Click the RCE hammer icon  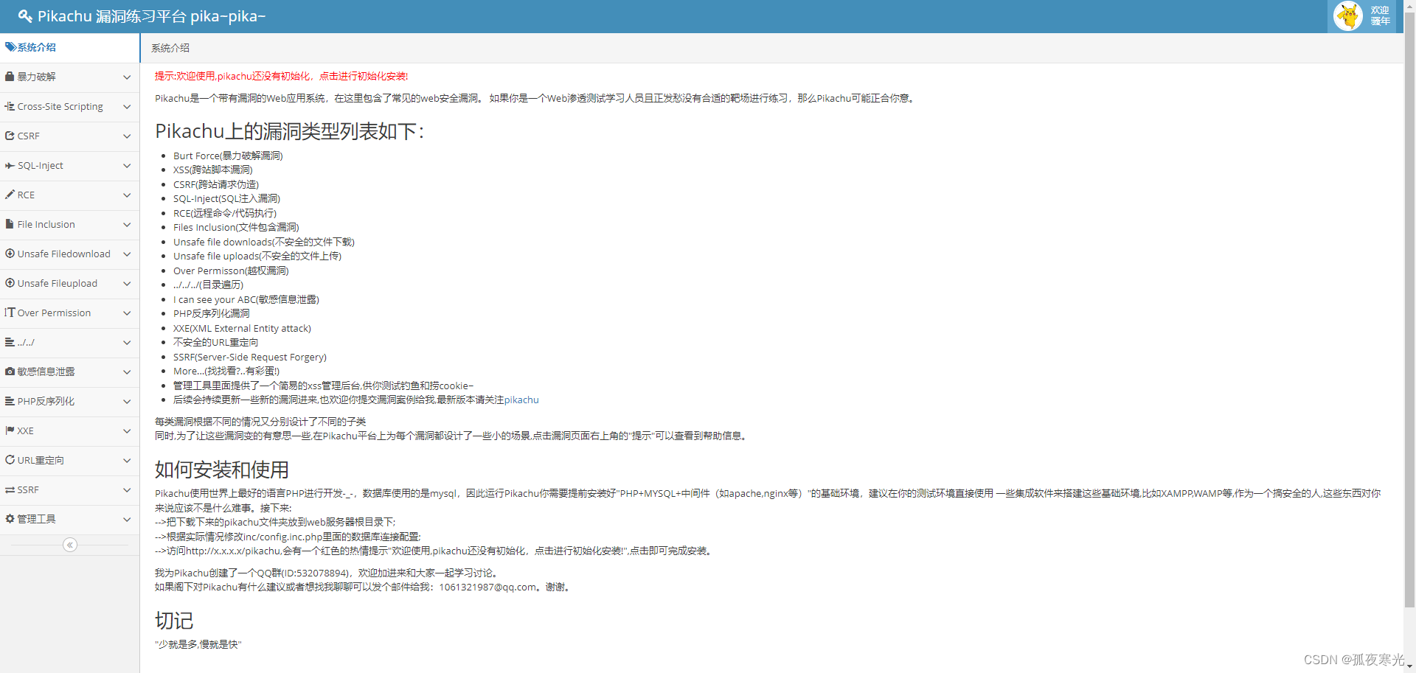pyautogui.click(x=9, y=195)
